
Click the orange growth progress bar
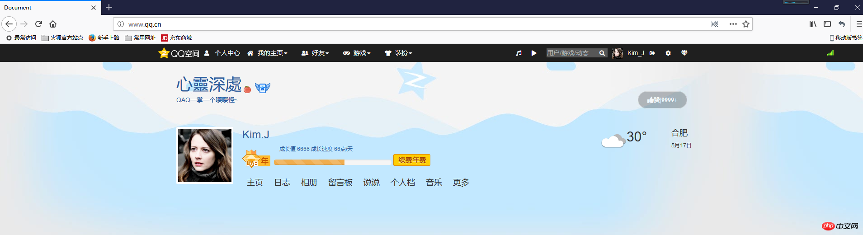click(x=332, y=162)
